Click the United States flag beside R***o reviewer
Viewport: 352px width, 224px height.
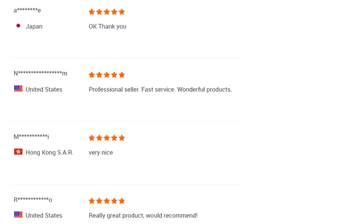[x=18, y=215]
